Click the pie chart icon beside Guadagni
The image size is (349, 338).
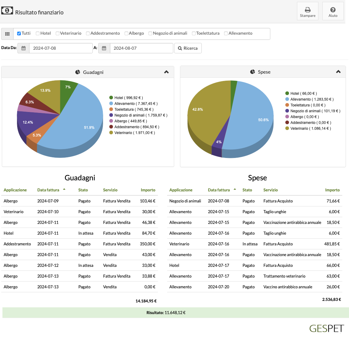pos(78,72)
